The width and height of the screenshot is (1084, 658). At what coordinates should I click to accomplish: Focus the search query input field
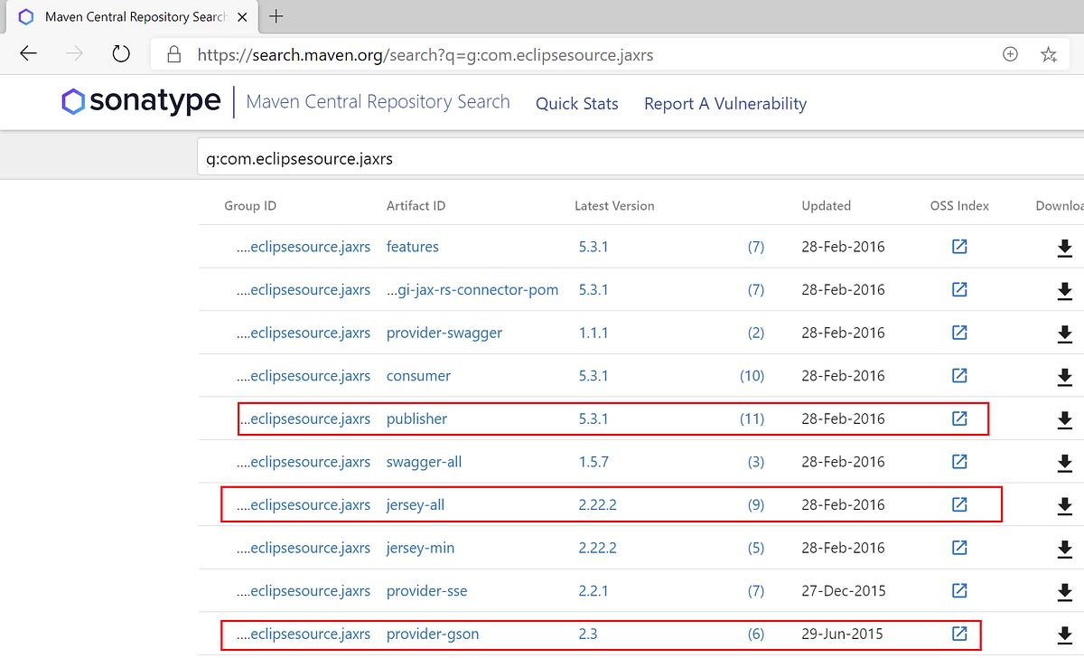[x=640, y=158]
